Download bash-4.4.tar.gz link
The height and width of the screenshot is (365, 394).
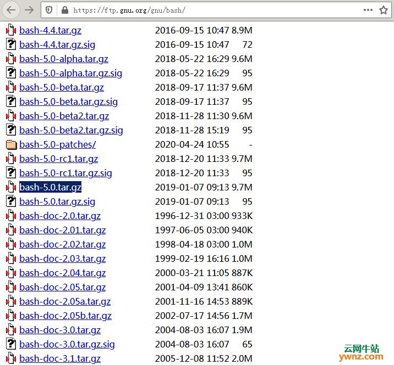pos(50,31)
